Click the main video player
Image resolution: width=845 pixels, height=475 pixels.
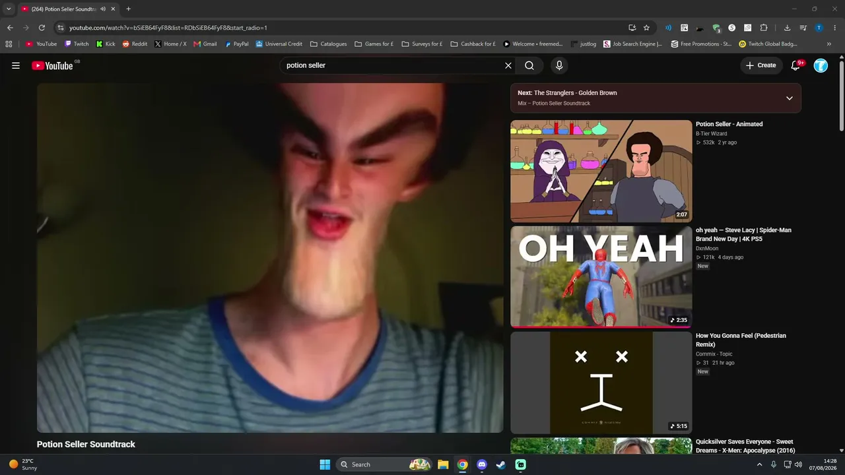point(270,258)
